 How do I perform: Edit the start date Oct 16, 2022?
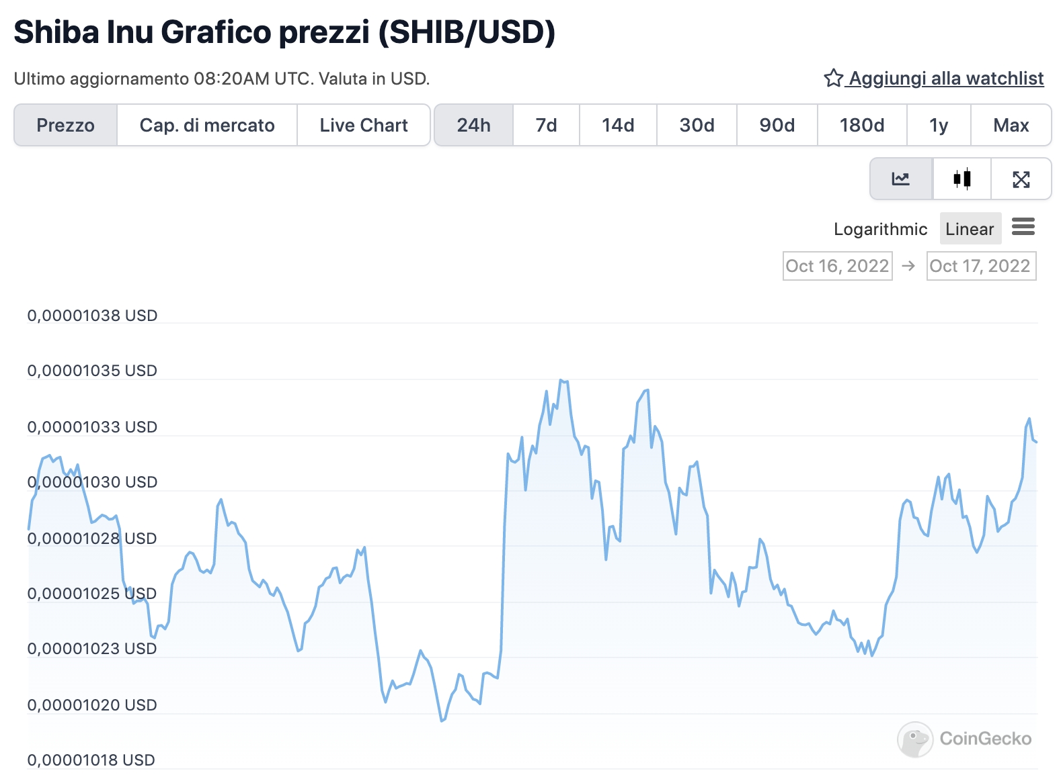click(x=837, y=266)
